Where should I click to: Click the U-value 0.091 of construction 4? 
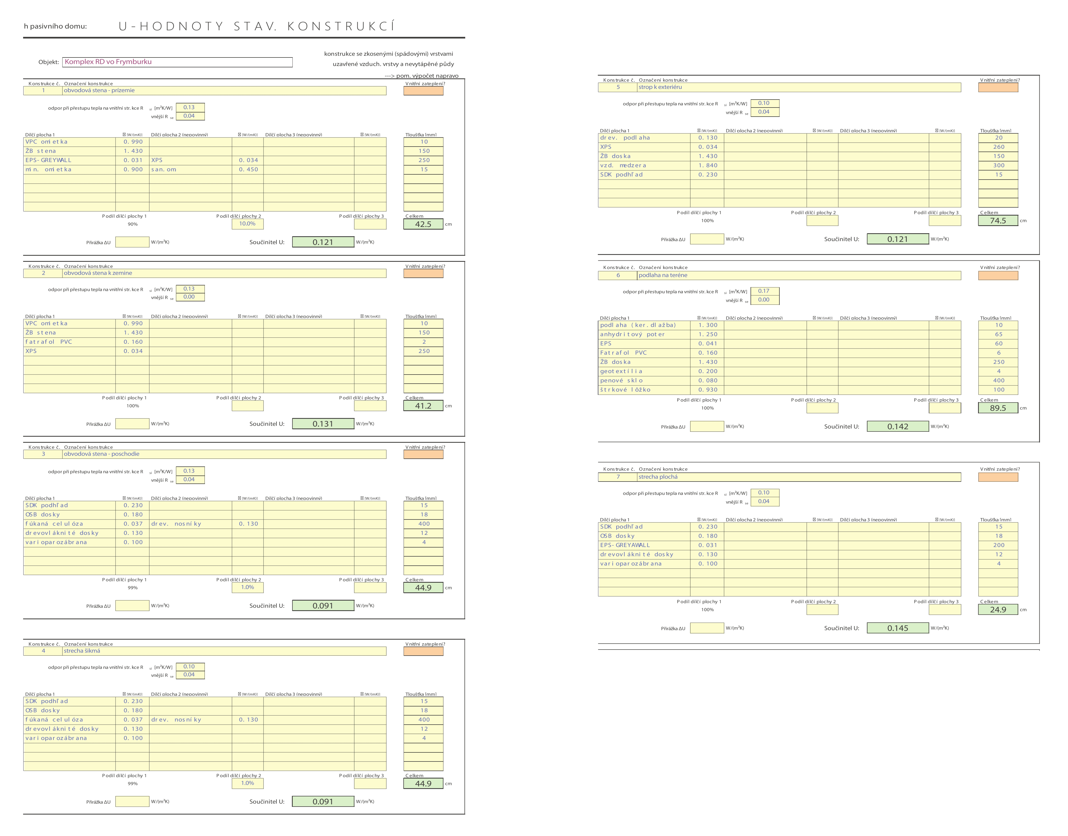(323, 801)
